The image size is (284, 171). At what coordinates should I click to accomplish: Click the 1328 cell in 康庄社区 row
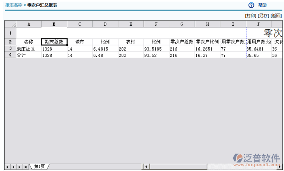[x=54, y=49]
